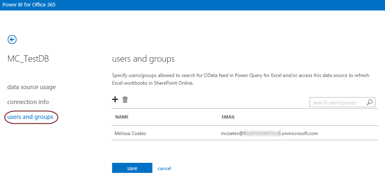Click the users and groups page heading
The height and width of the screenshot is (185, 385).
(144, 59)
